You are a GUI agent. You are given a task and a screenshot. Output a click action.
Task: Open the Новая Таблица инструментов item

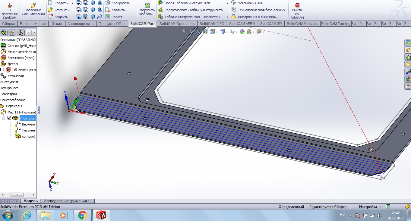[x=184, y=3]
